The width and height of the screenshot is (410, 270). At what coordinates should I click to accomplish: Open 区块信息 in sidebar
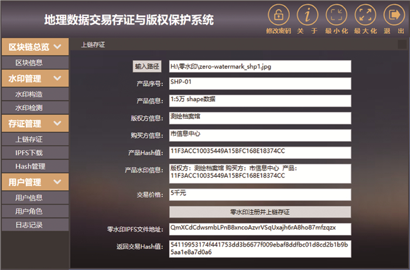coord(29,62)
